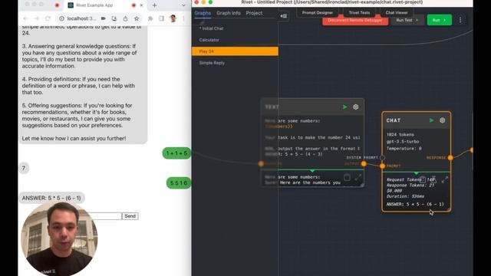
Task: Bookmark the page with the star icon
Action: pyautogui.click(x=137, y=18)
